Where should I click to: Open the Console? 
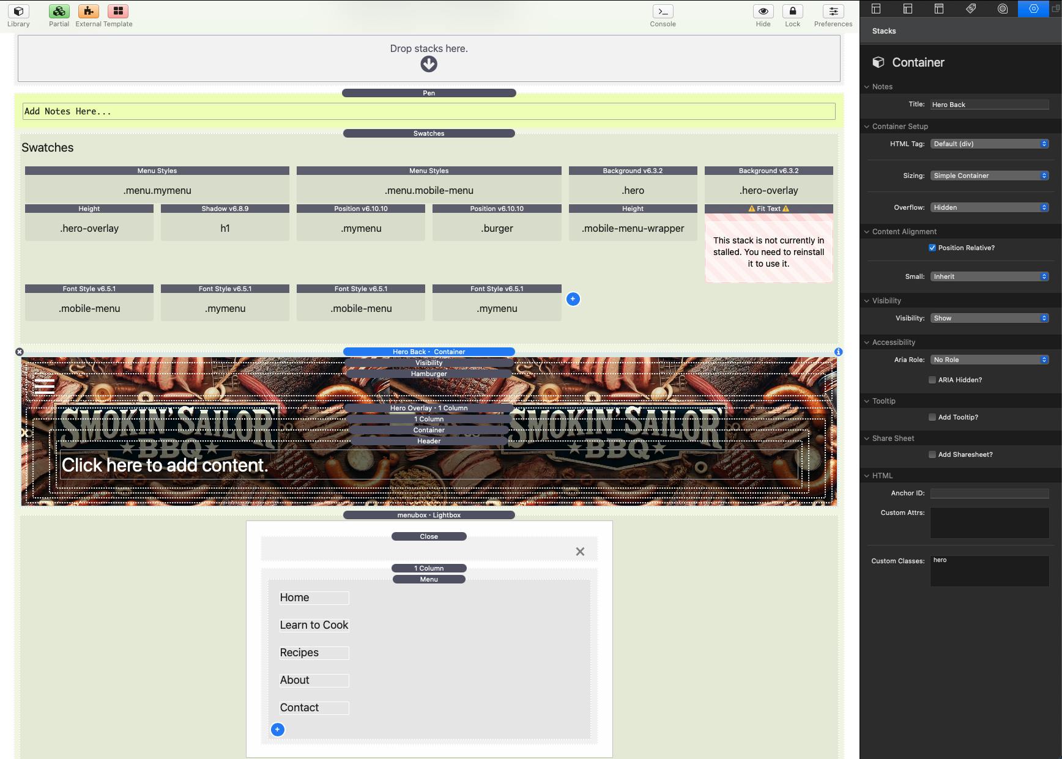pos(663,12)
